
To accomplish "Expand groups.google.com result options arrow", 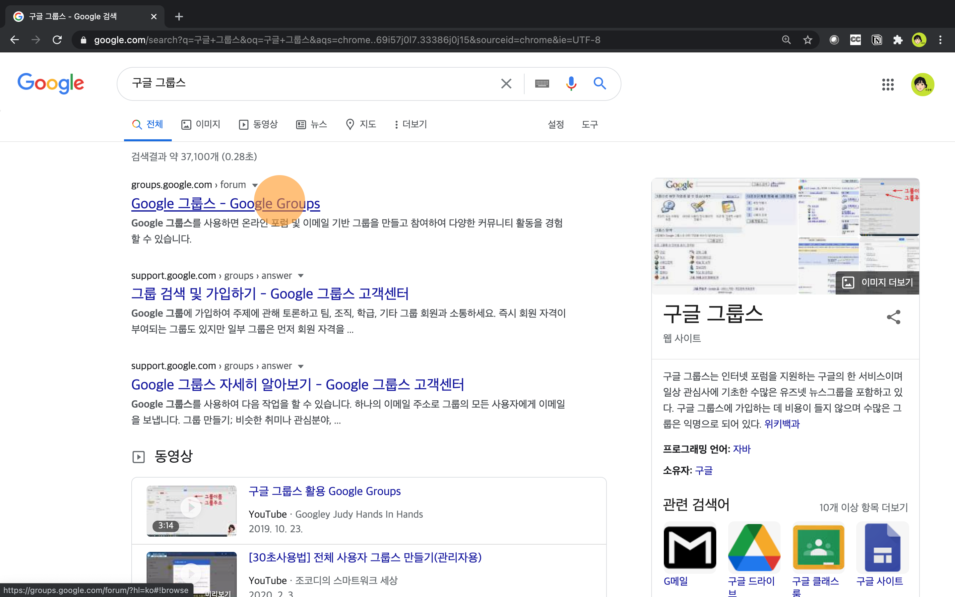I will click(x=255, y=185).
